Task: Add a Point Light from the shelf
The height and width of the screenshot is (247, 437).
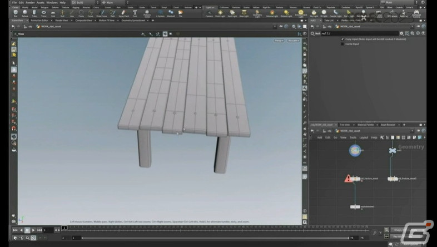Action: click(220, 13)
